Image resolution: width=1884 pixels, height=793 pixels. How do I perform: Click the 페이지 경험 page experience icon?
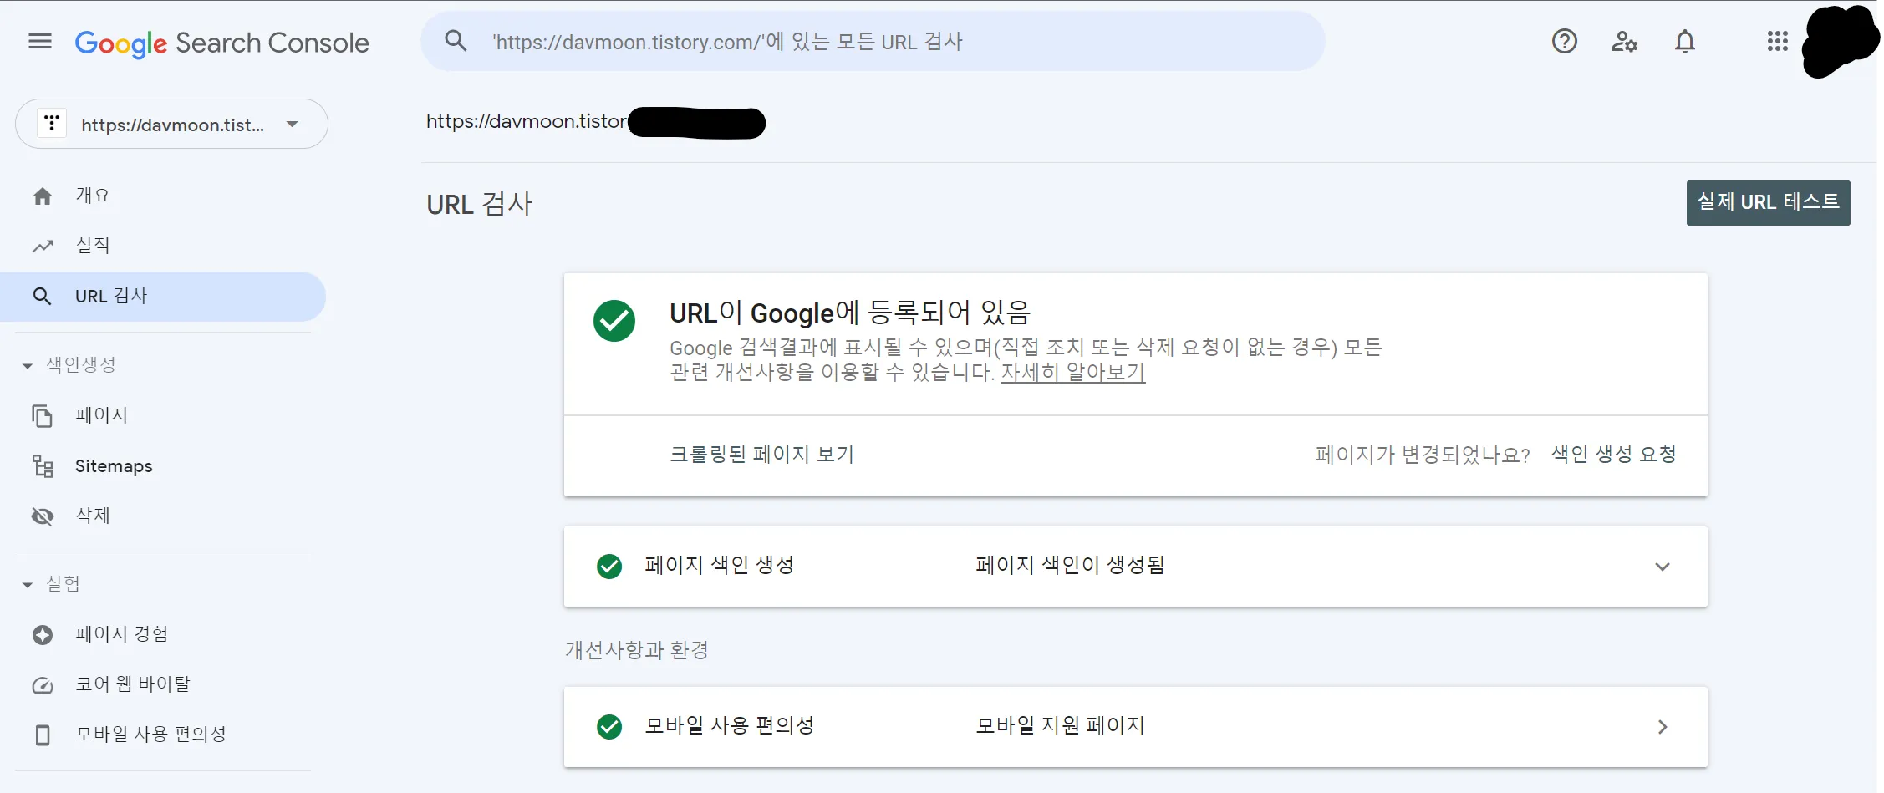coord(42,633)
